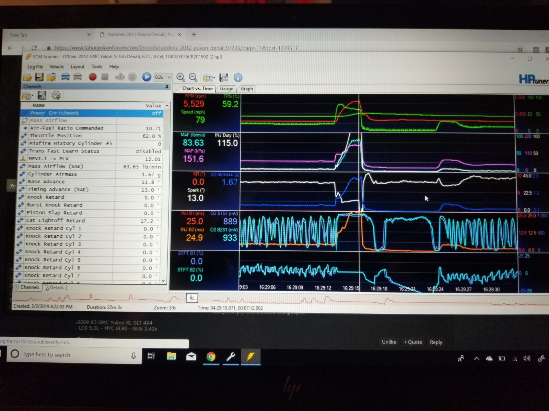Open the VCM Scanner lightning icon in taskbar
The width and height of the screenshot is (549, 411).
250,357
